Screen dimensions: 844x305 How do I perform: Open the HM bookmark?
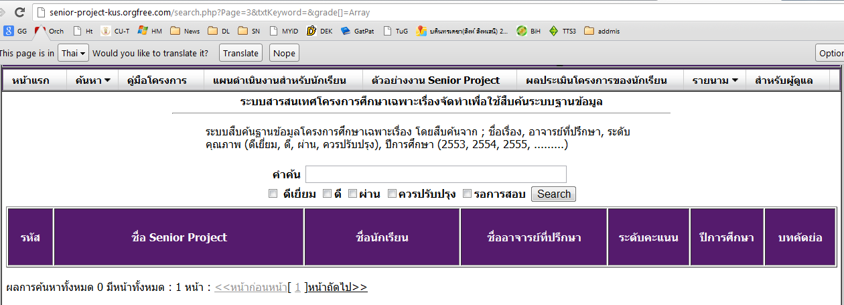150,31
